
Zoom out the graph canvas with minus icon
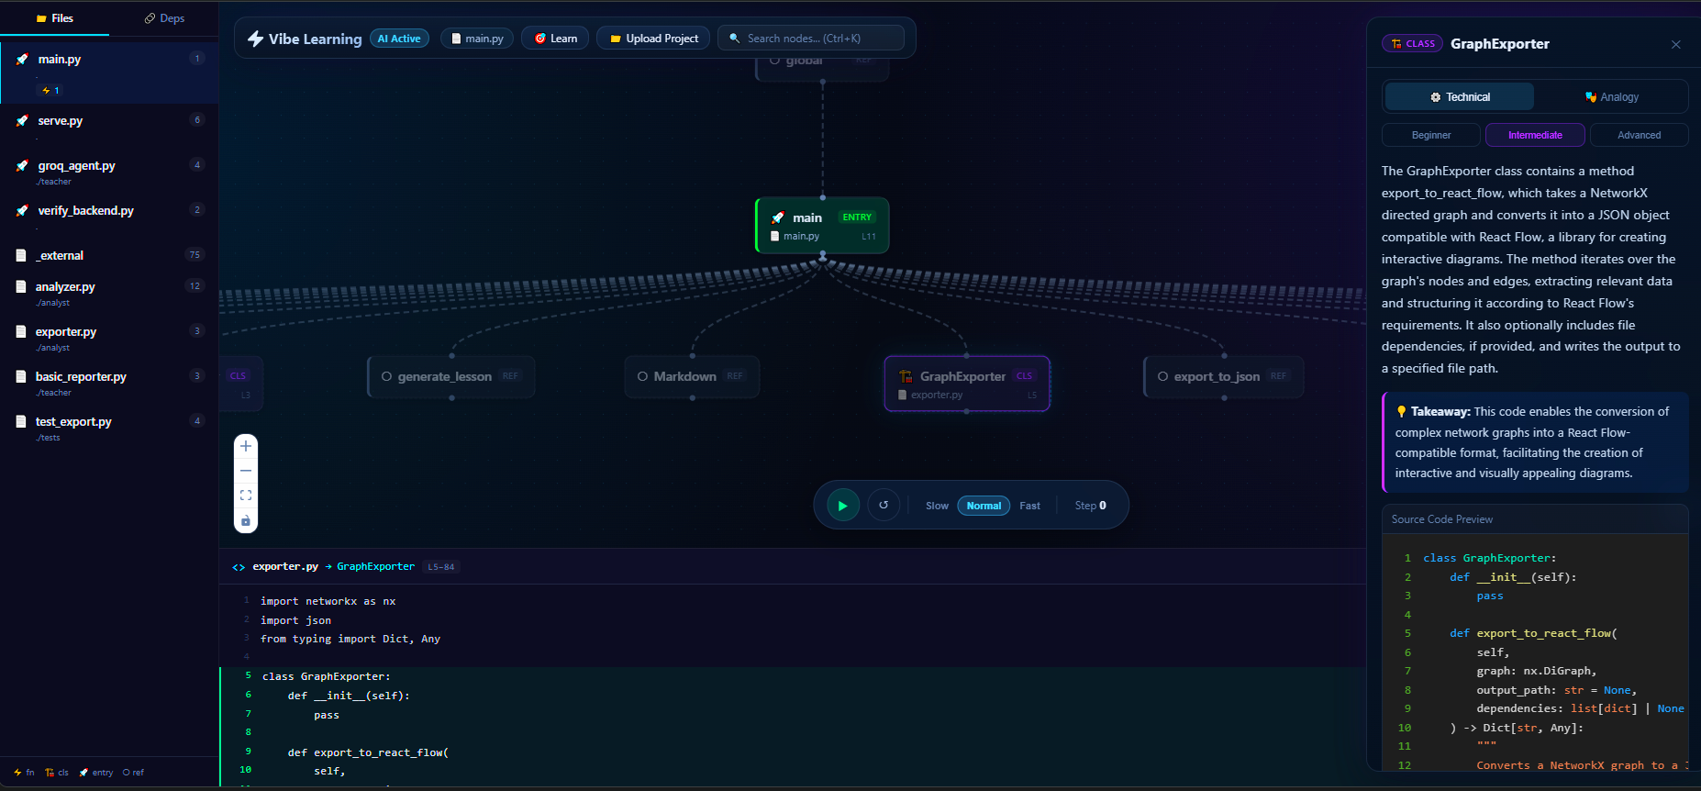[246, 471]
